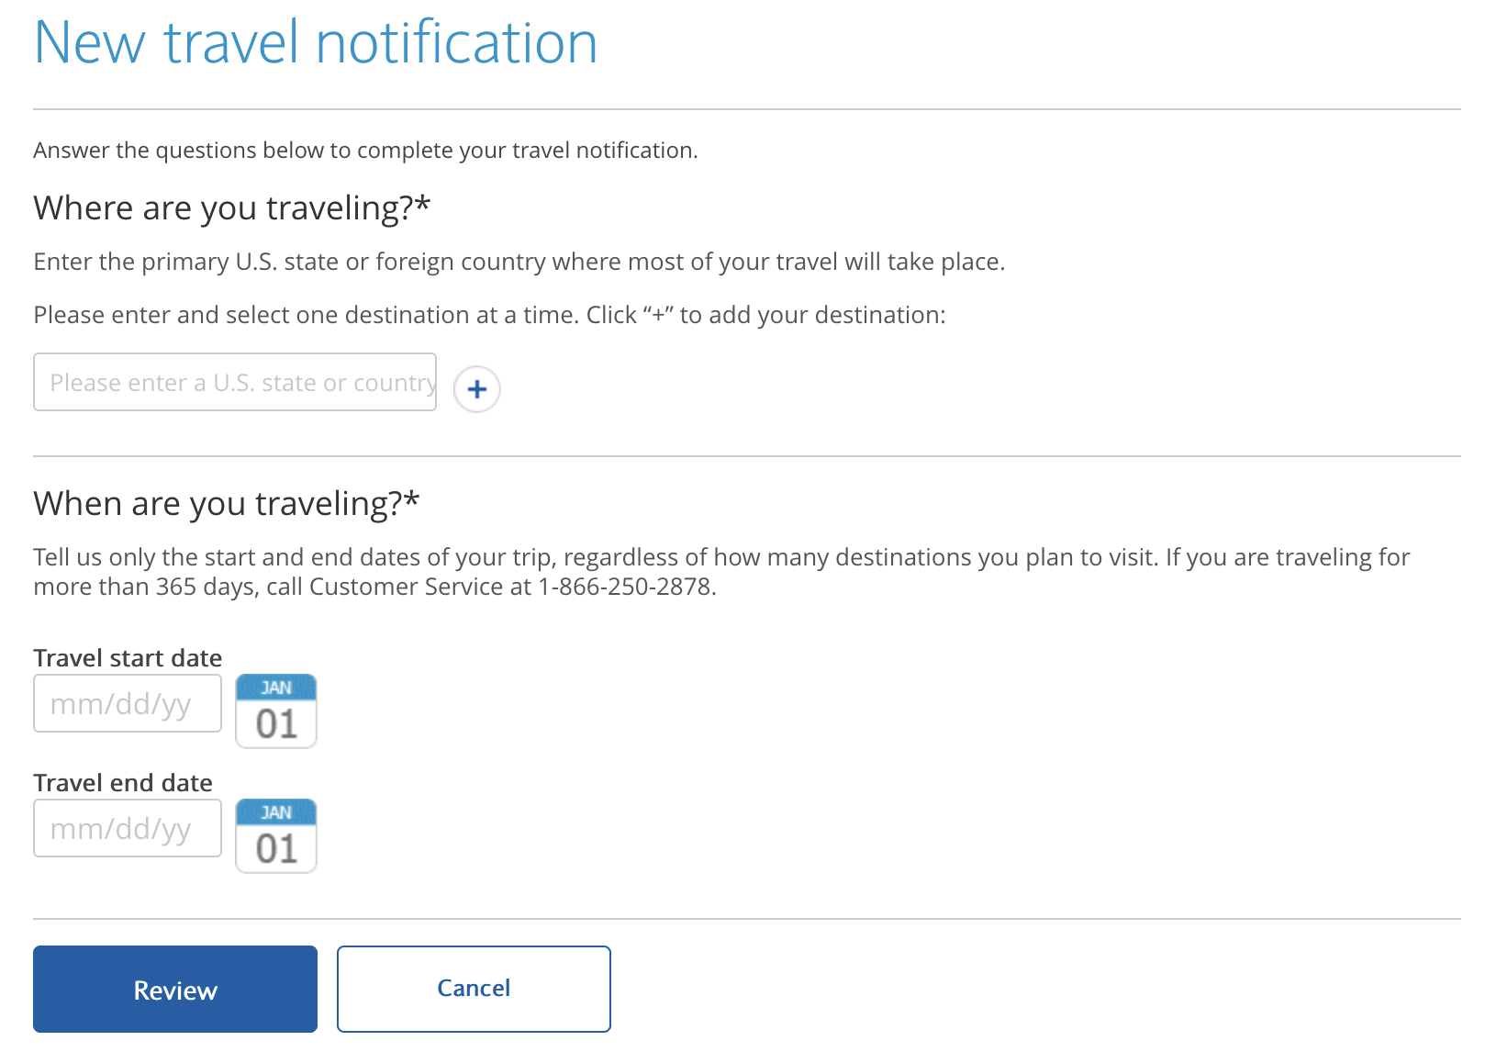Click the "Travel end date" label
Screen dimensions: 1485x1052
click(123, 783)
